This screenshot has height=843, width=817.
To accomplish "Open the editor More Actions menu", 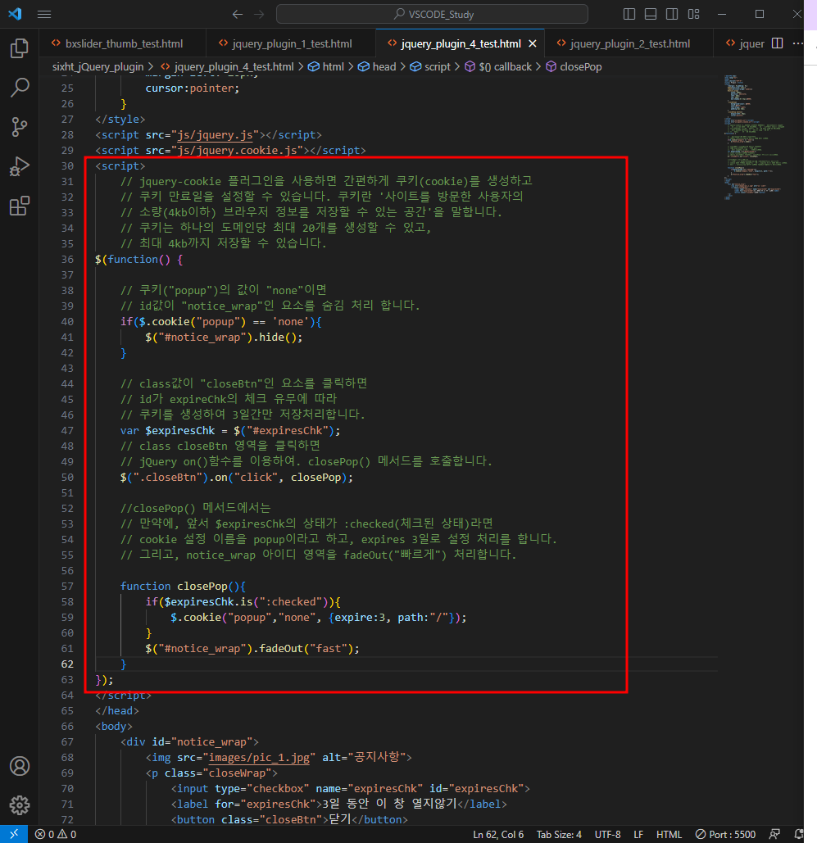I will pos(797,43).
